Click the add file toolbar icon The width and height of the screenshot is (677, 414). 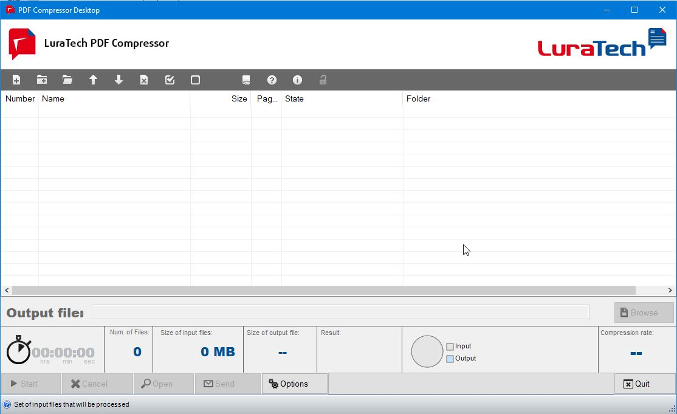(x=16, y=80)
